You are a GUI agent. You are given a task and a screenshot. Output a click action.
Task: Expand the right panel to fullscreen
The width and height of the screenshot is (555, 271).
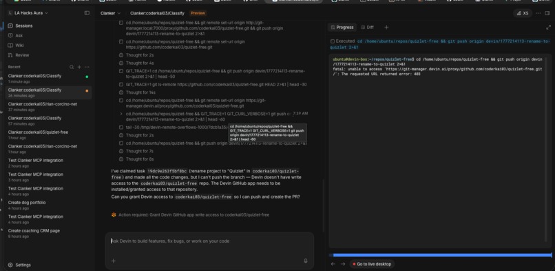click(549, 28)
